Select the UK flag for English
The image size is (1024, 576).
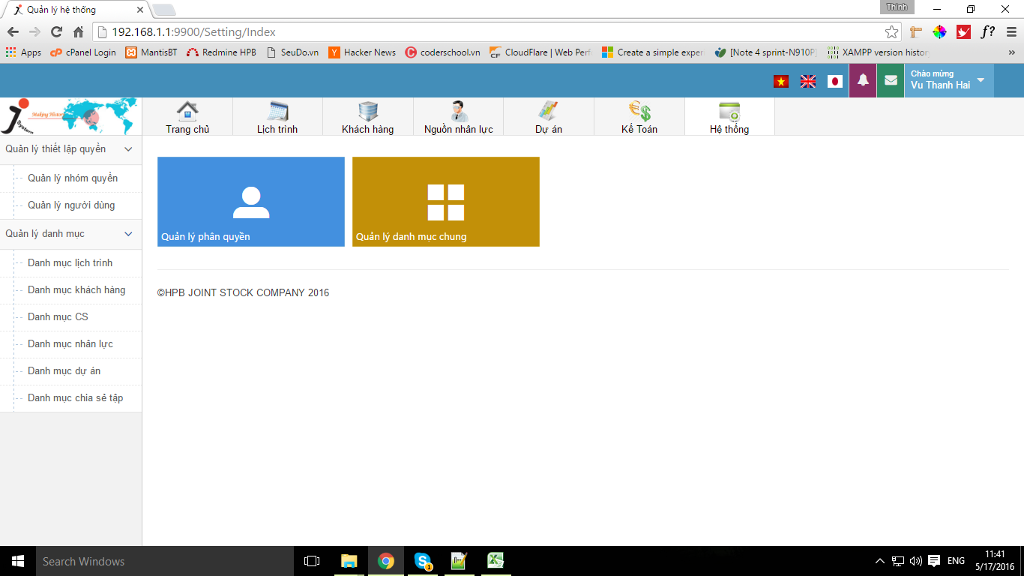click(x=808, y=82)
